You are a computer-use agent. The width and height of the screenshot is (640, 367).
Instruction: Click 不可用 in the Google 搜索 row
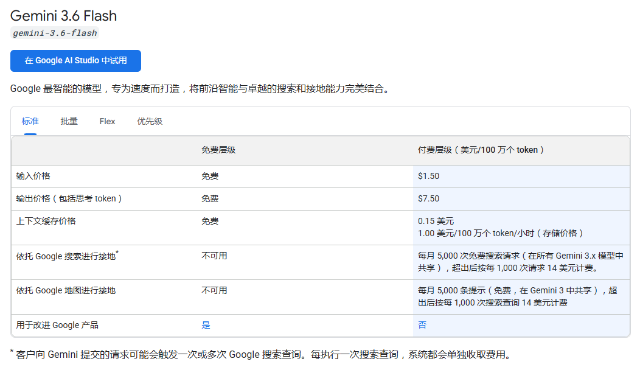point(214,256)
